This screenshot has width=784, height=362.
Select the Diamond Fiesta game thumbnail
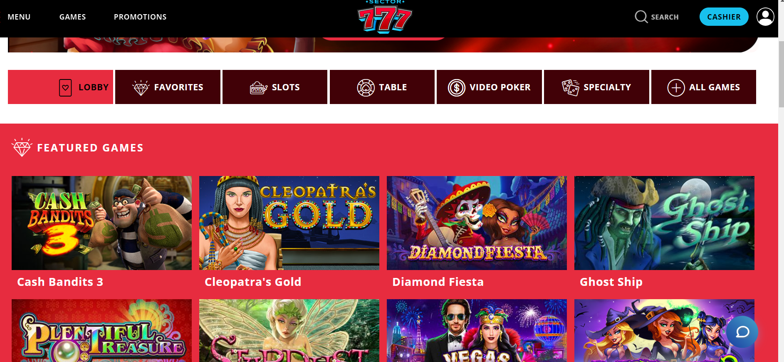(x=477, y=223)
